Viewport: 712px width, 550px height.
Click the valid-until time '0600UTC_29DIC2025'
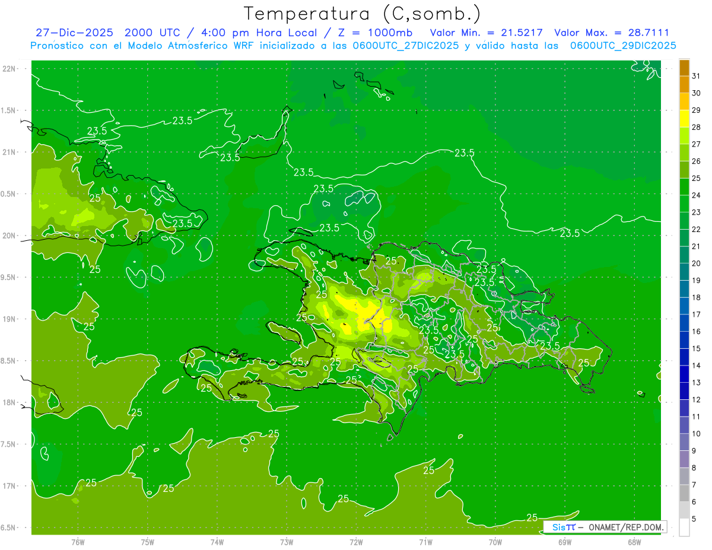[623, 46]
